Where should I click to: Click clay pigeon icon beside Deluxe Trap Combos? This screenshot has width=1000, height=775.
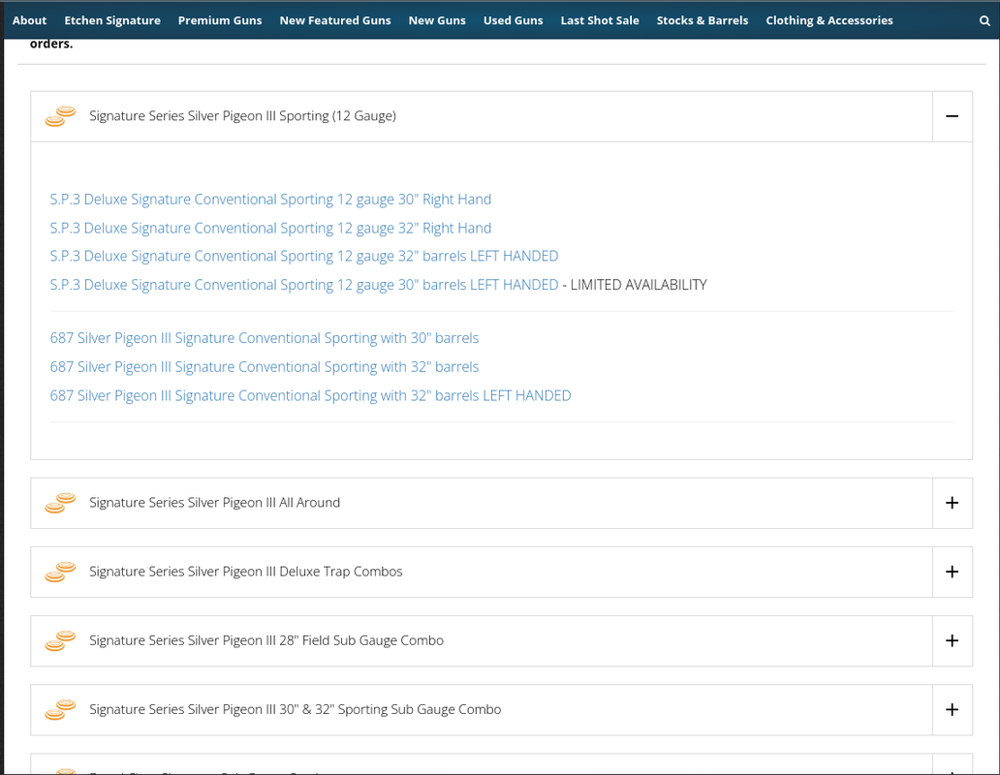60,572
